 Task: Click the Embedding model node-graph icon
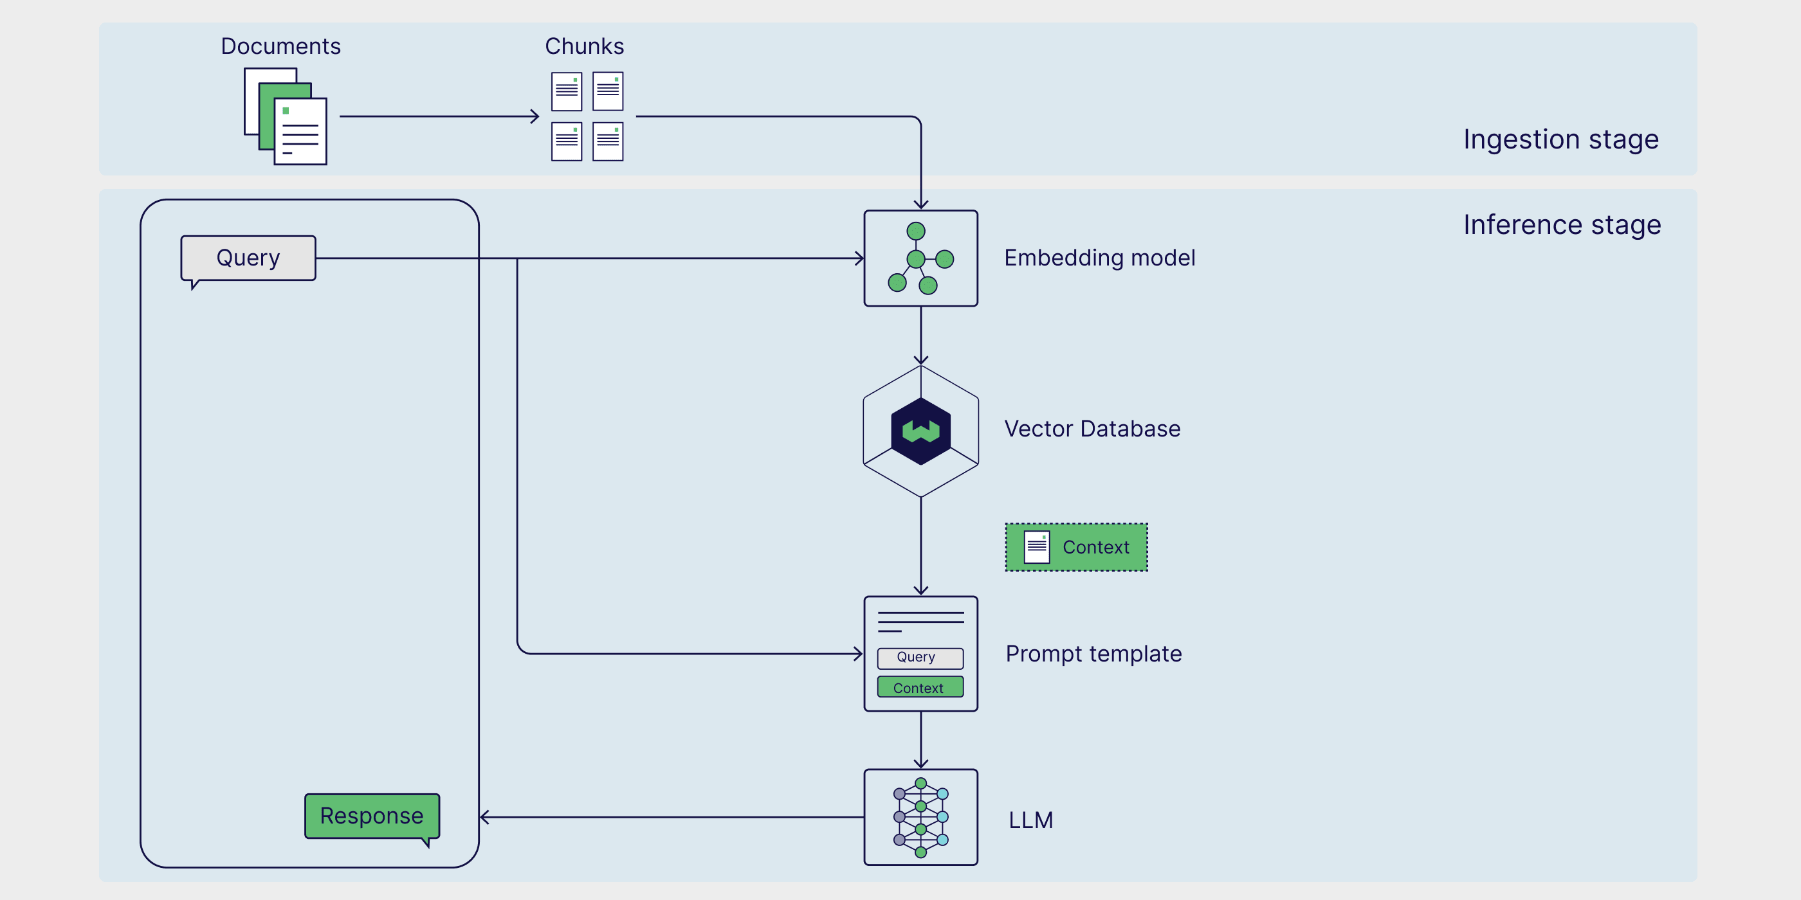(921, 258)
